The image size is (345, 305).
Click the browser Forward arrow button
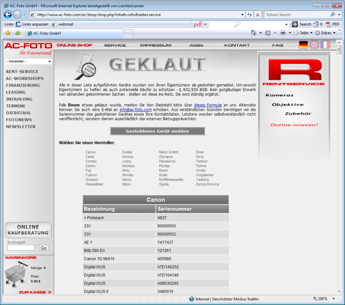click(17, 15)
